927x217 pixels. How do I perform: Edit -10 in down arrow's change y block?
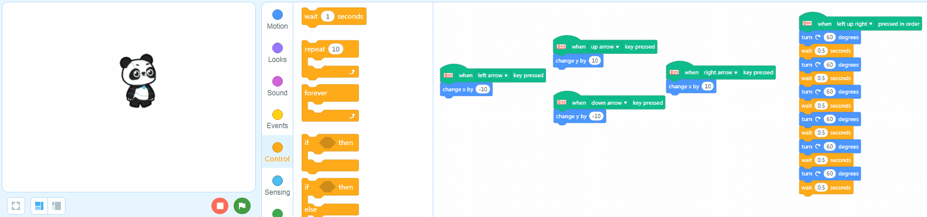[596, 116]
